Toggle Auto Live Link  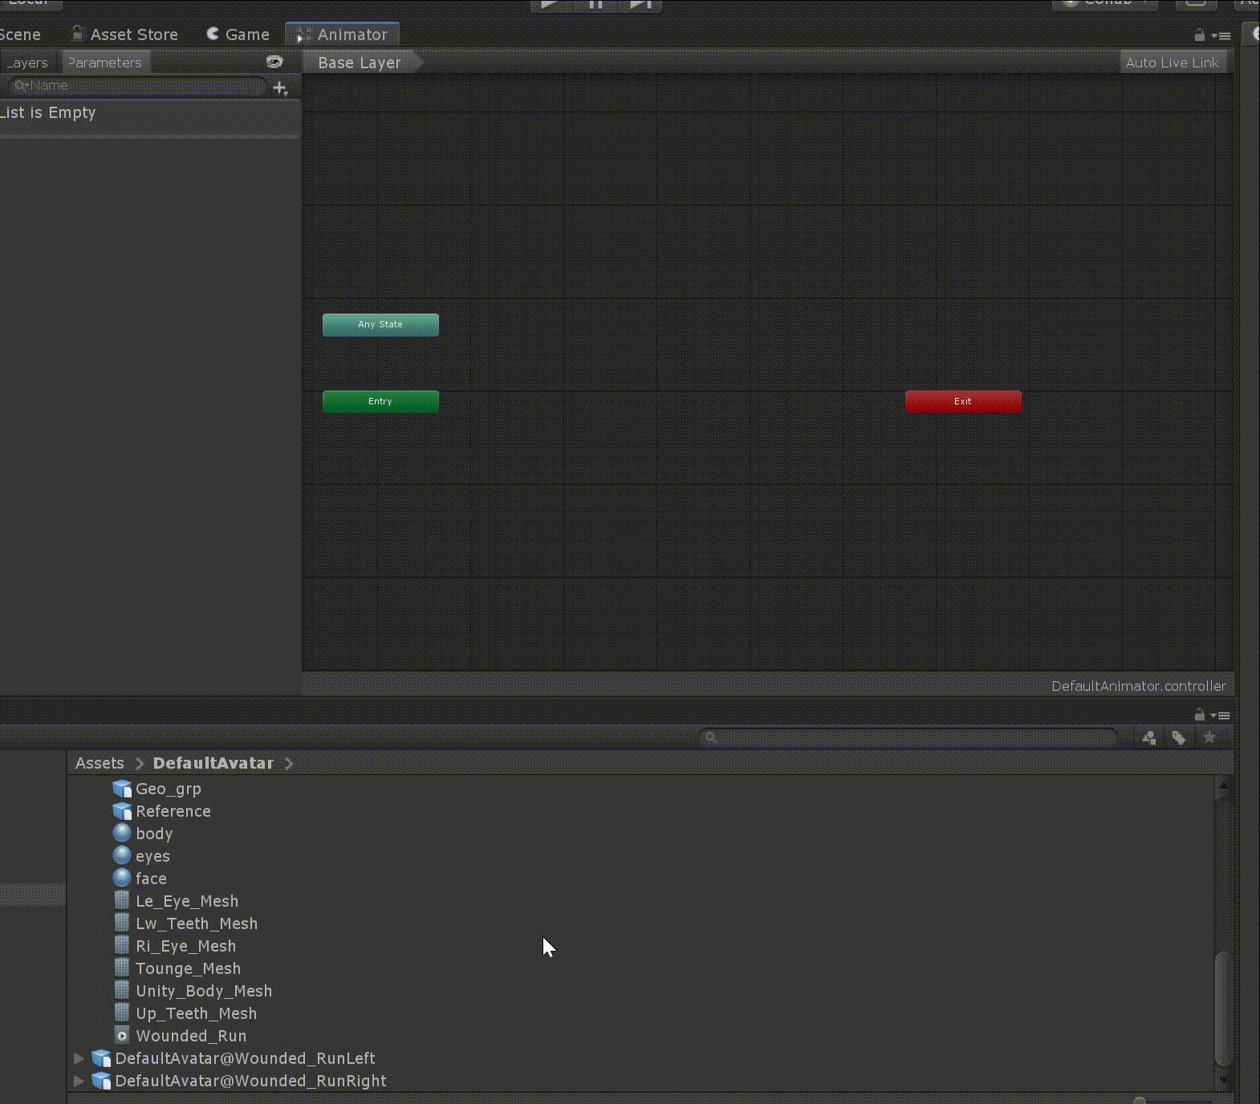pyautogui.click(x=1172, y=63)
